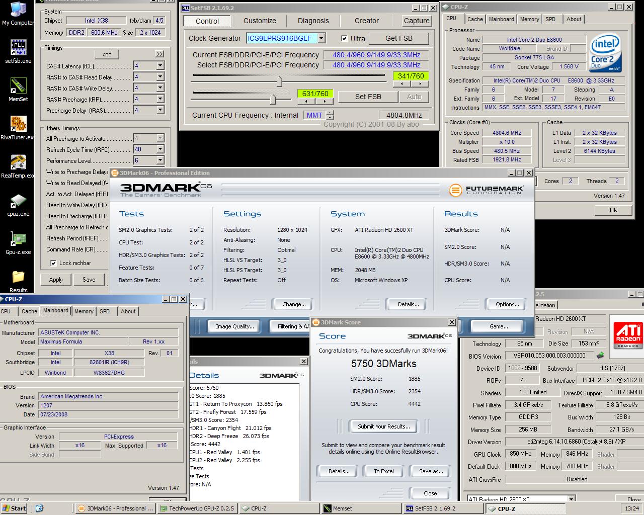The image size is (644, 515).
Task: Toggle the Ultra checkbox in SetFSB
Action: (x=344, y=38)
